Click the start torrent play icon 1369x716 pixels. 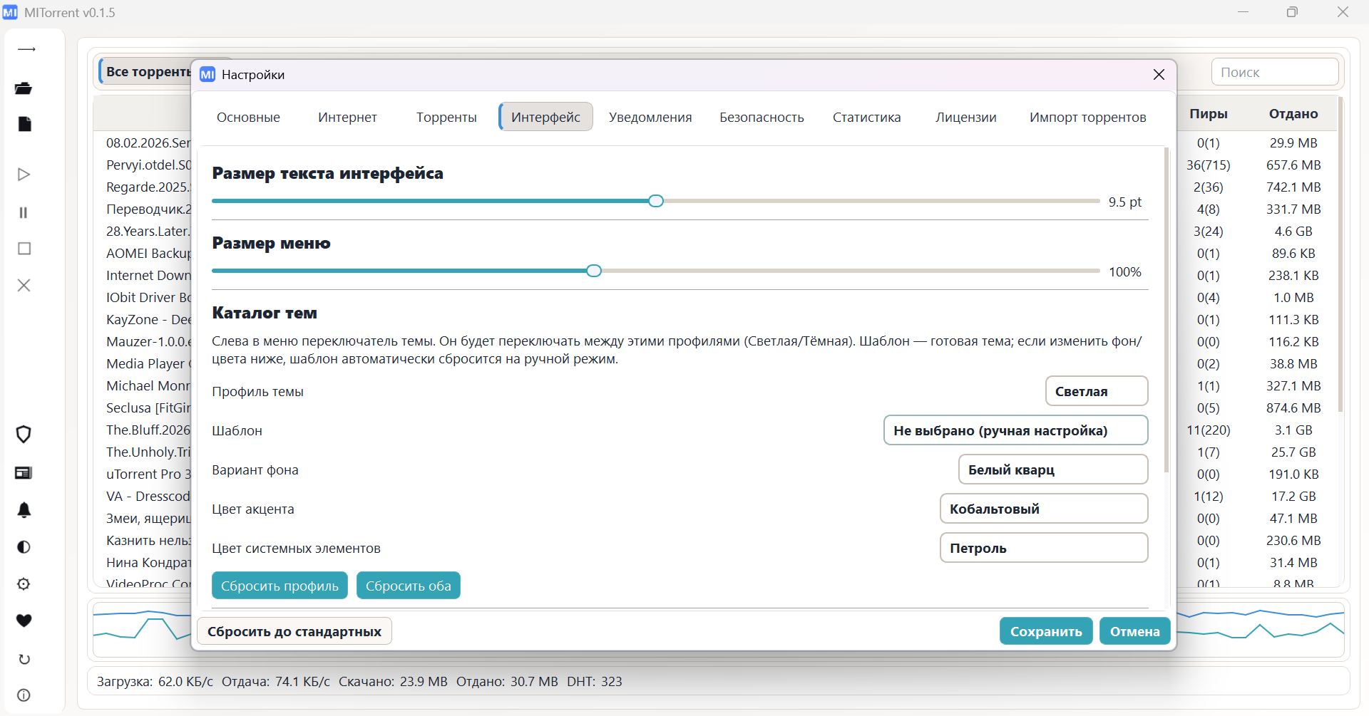24,175
